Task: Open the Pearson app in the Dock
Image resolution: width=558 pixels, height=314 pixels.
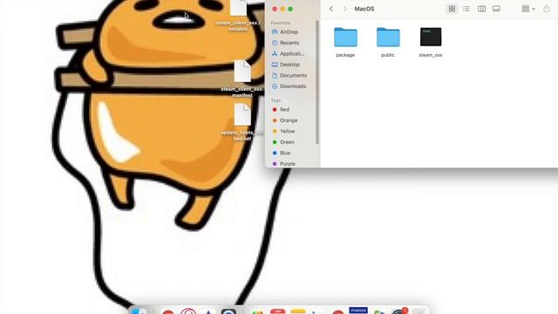Action: 358,311
